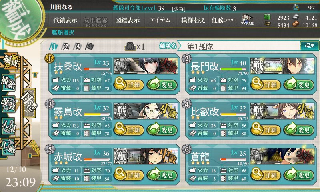Switch to fleet tab 2

click(66, 47)
